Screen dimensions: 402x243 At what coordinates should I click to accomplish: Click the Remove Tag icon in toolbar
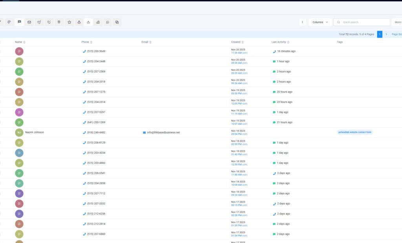(x=49, y=22)
